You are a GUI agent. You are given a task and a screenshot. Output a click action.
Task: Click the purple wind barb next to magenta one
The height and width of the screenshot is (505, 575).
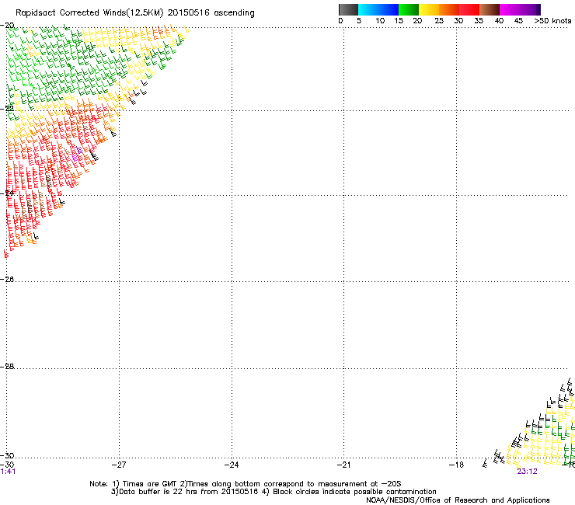tap(79, 150)
